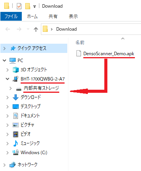Click the DensoScanner_Demo.apk file icon
Image resolution: width=141 pixels, height=171 pixels.
pos(79,53)
